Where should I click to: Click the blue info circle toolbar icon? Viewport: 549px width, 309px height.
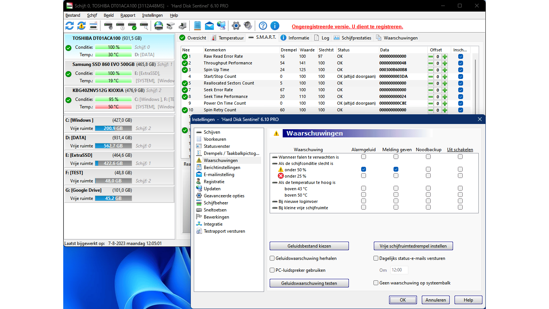pyautogui.click(x=274, y=26)
